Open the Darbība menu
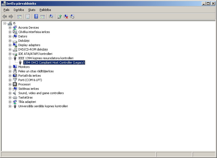This screenshot has height=158, width=217. click(x=19, y=10)
